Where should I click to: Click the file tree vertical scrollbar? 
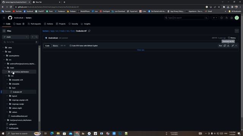coord(39,83)
